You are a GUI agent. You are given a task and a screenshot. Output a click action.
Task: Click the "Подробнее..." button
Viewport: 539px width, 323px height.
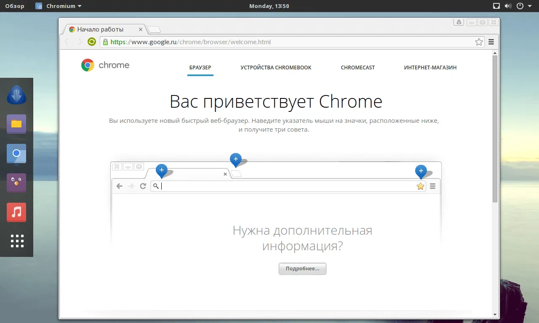(x=302, y=269)
